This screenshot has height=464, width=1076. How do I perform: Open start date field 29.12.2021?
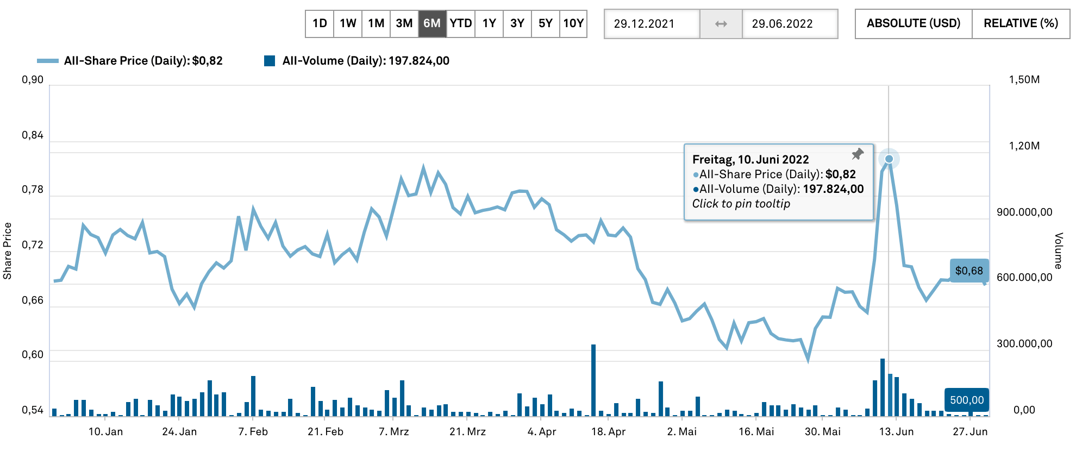(652, 24)
